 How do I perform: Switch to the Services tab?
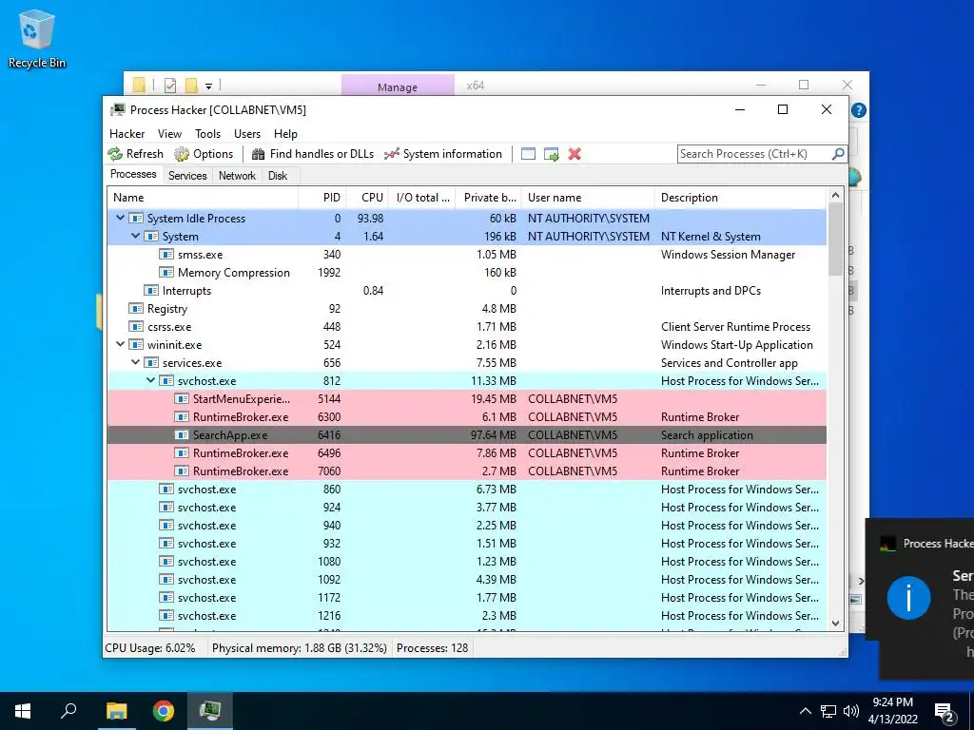point(187,176)
